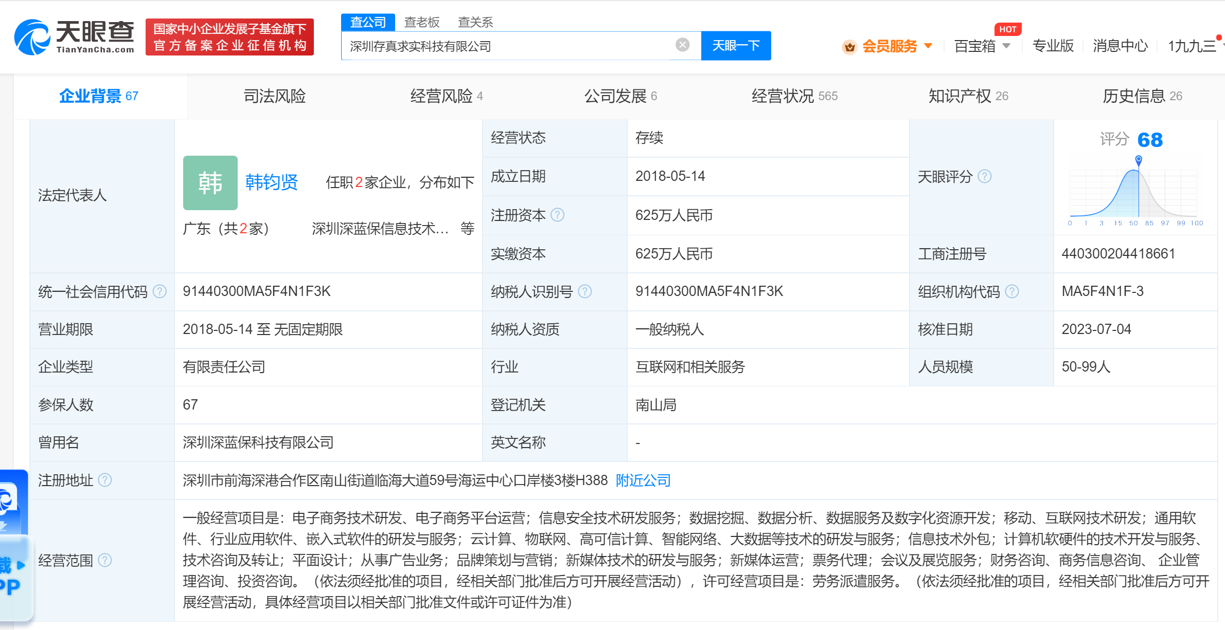Click the credit code 91440300MA5F4N1F3K value
Viewport: 1225px width, 630px height.
pos(257,291)
